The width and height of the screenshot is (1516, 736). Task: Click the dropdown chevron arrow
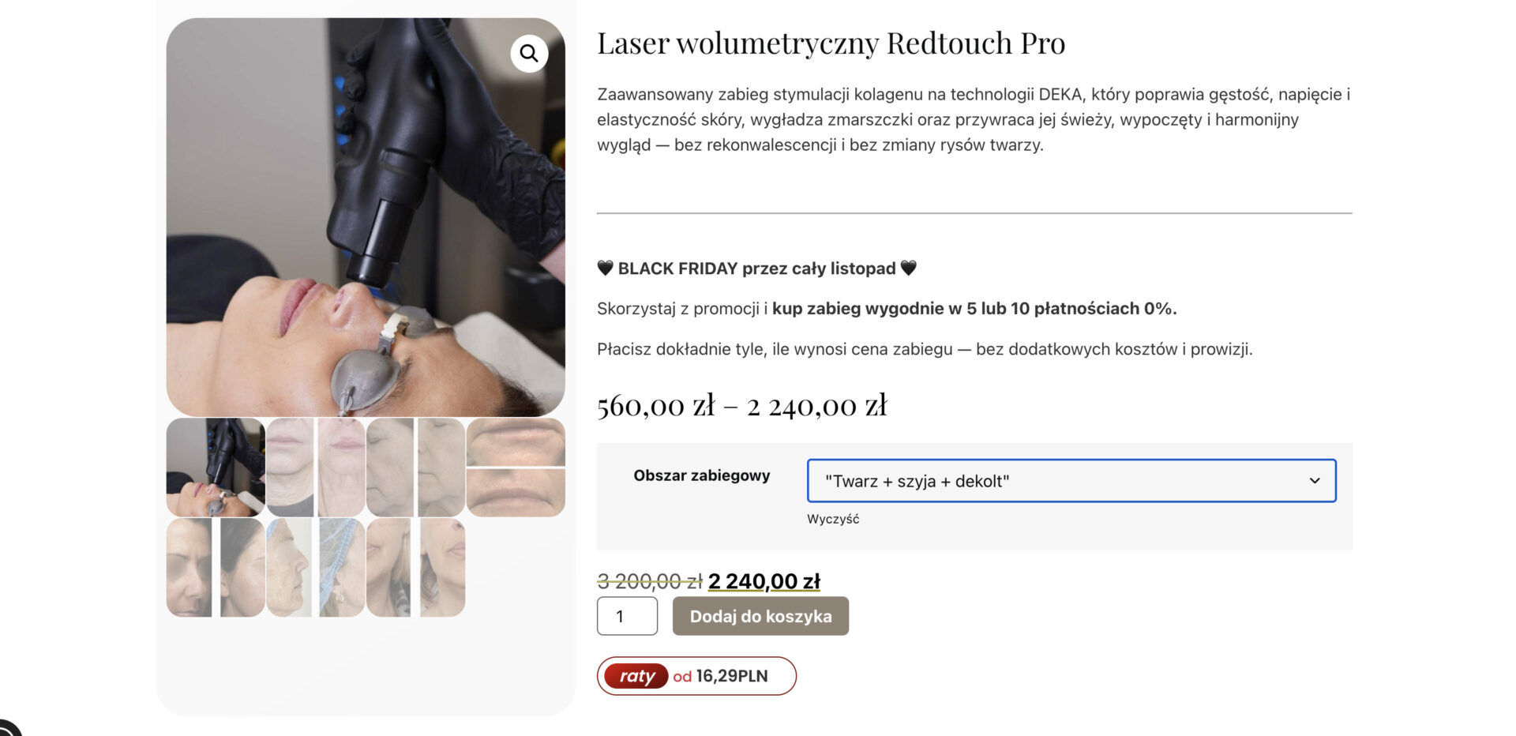coord(1315,481)
